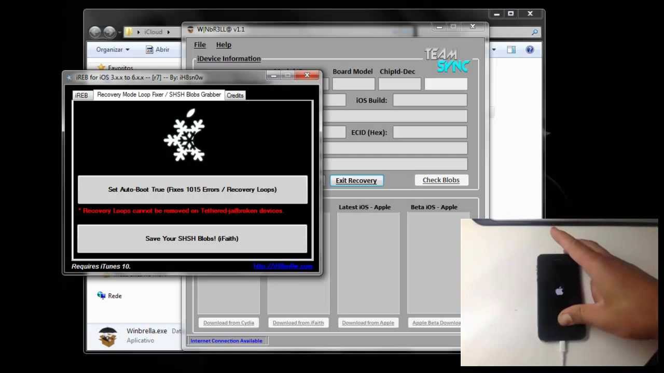Click the Explorer help question mark icon
The height and width of the screenshot is (373, 664).
click(x=530, y=50)
